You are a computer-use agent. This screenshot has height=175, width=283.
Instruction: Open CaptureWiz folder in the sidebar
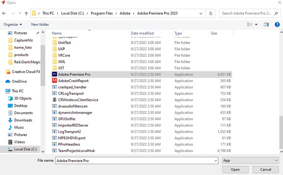(23, 40)
